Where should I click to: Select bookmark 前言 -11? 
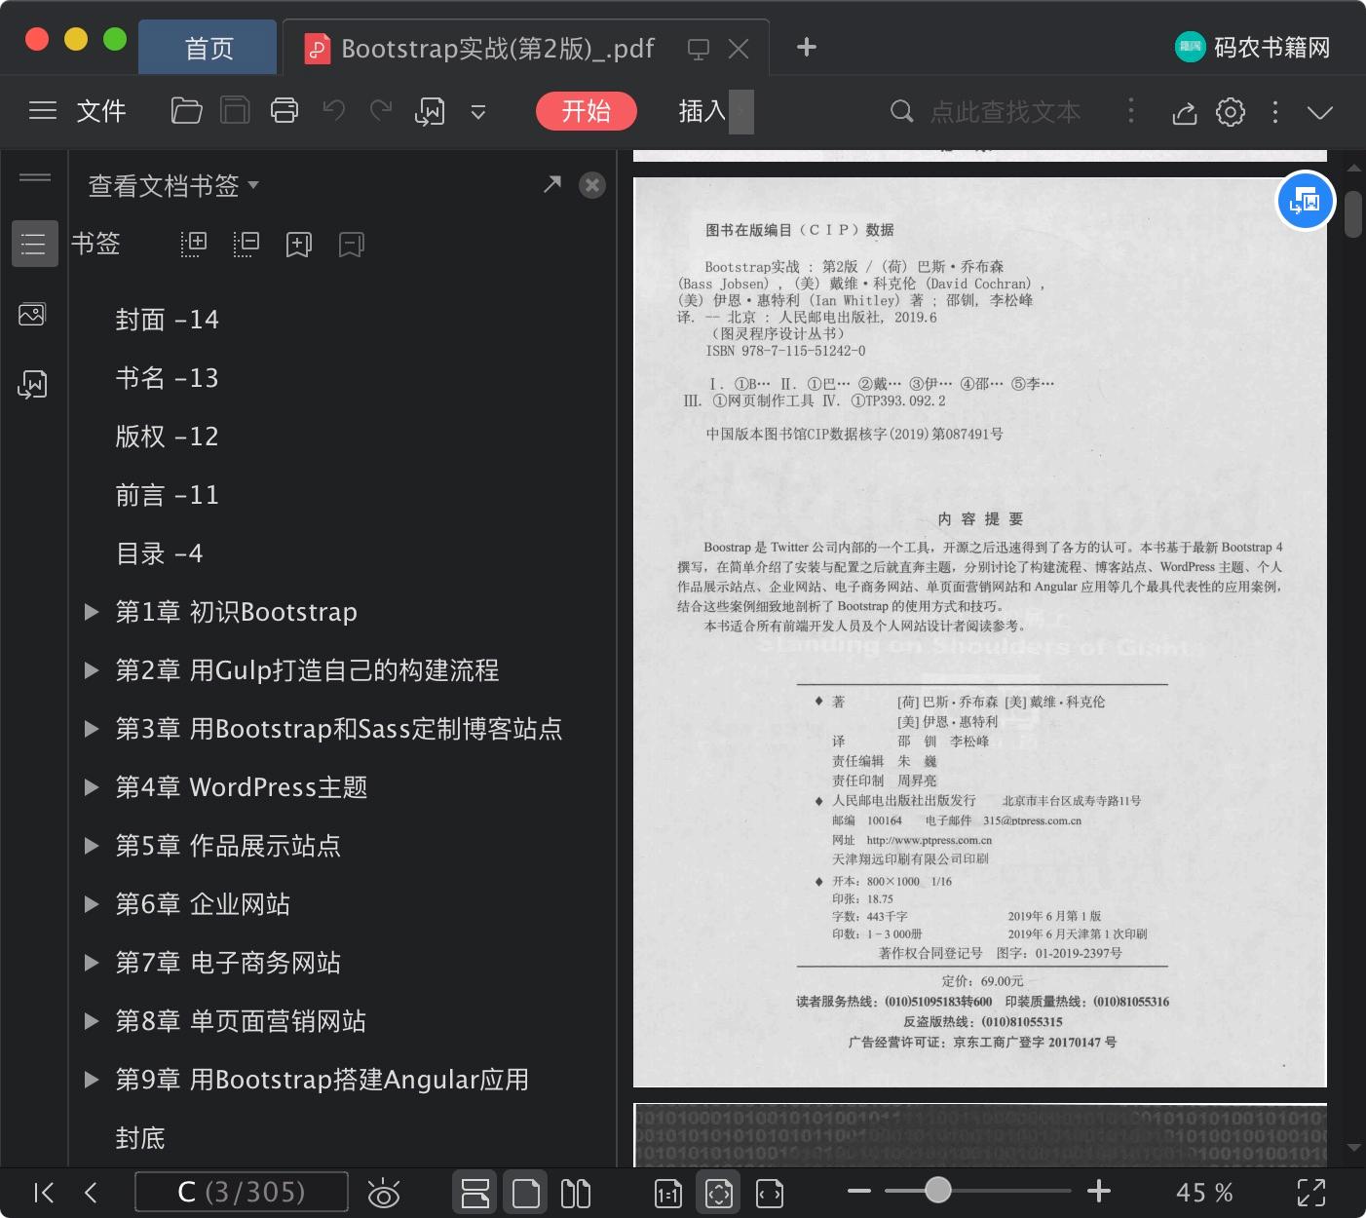click(x=168, y=495)
